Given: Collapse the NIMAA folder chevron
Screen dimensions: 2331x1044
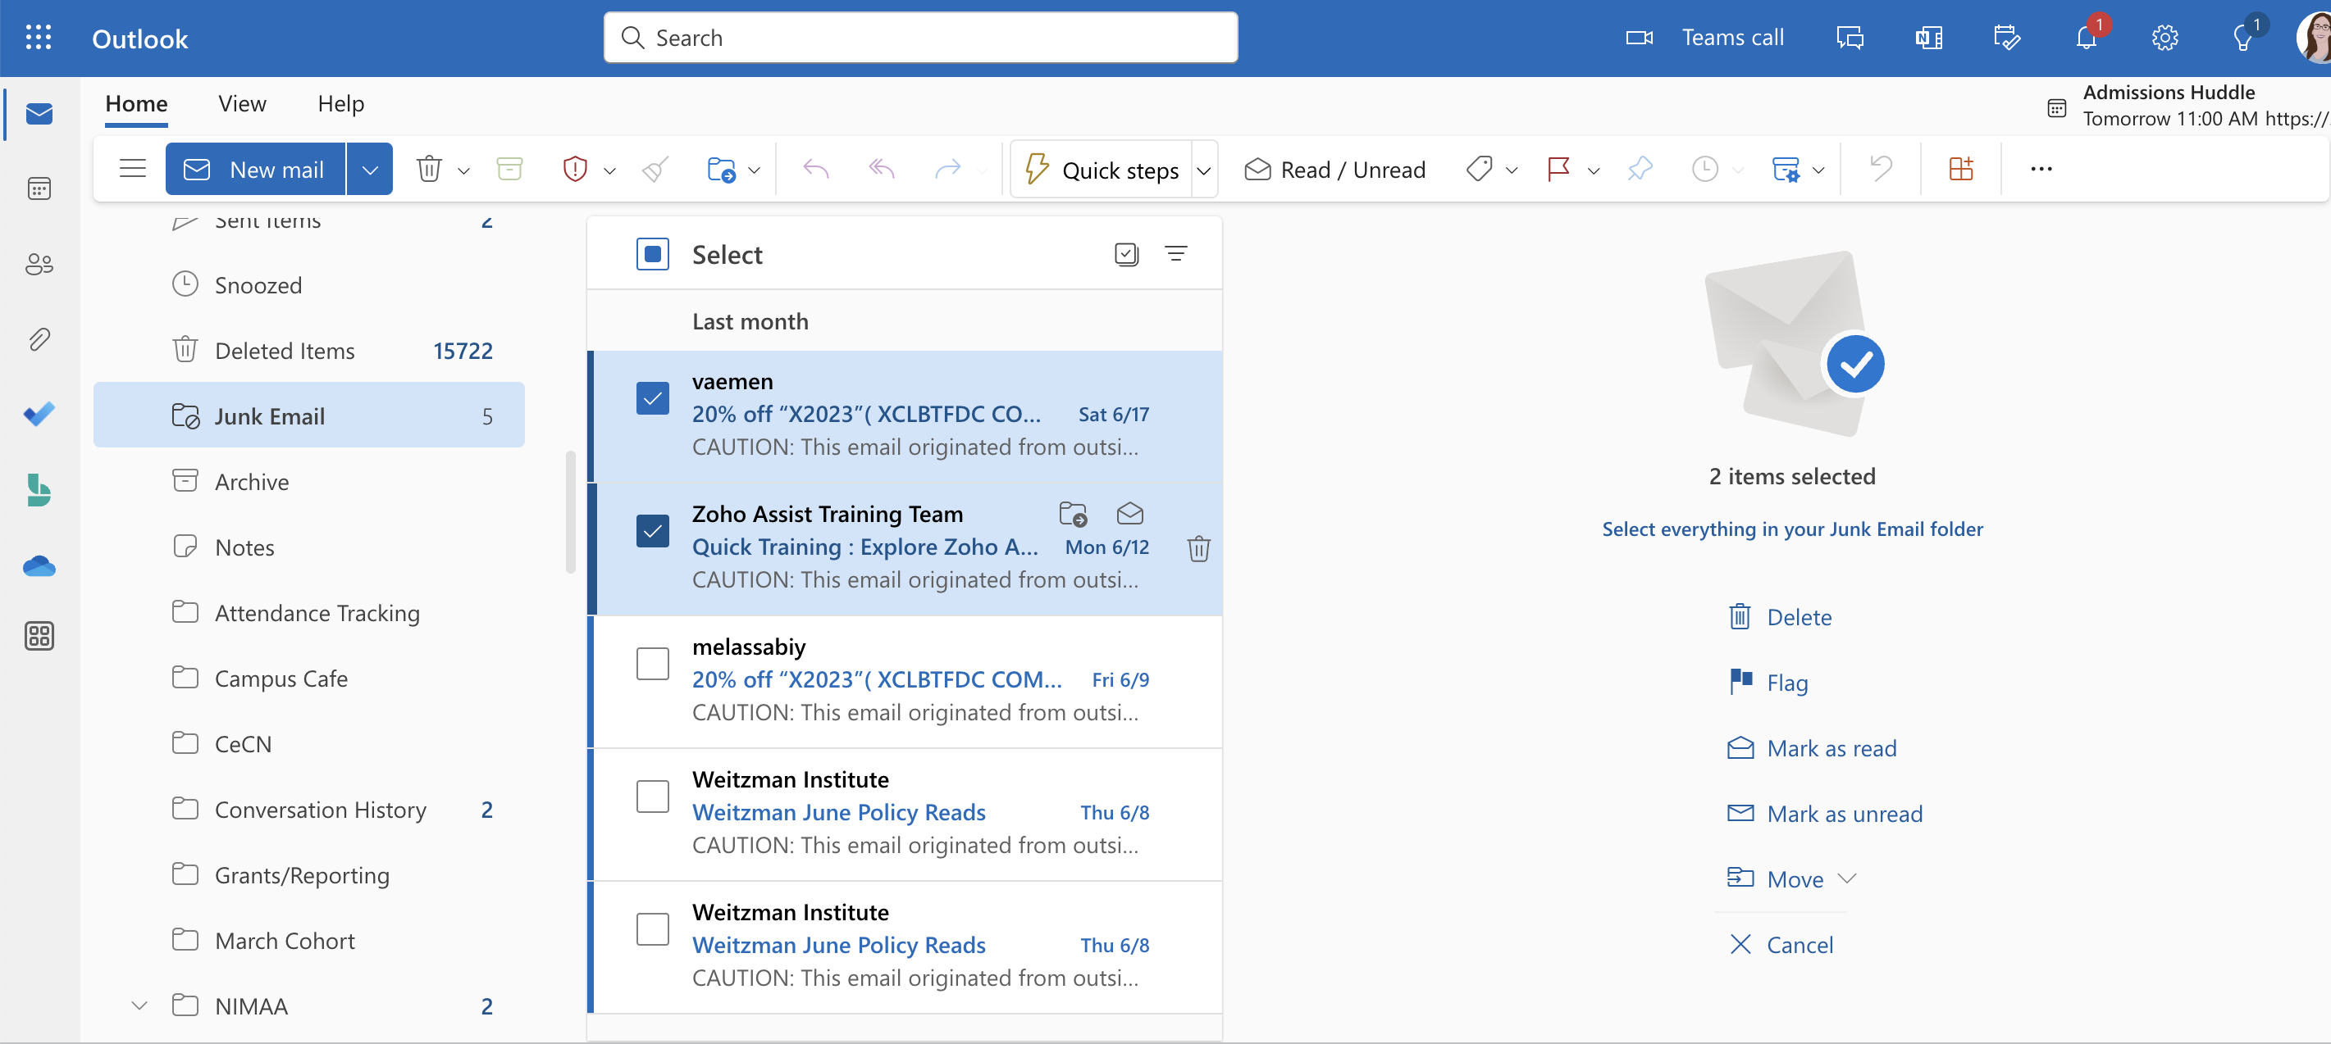Looking at the screenshot, I should [x=139, y=1005].
